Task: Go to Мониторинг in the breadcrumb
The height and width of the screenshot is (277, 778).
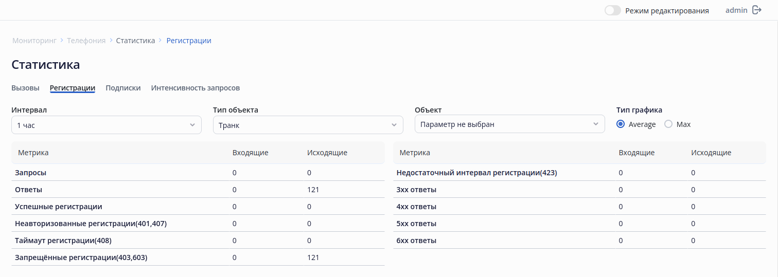Action: (34, 41)
